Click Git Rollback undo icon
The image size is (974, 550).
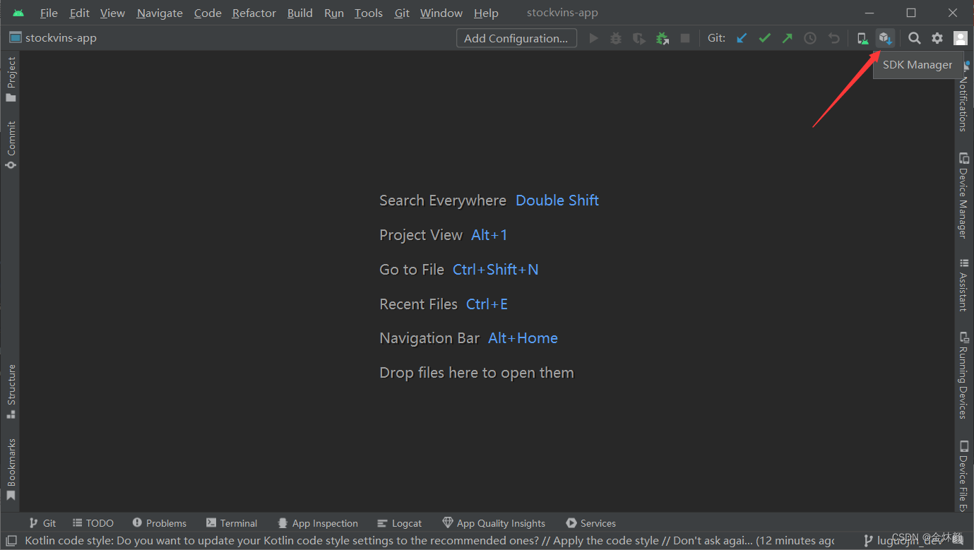pos(833,38)
